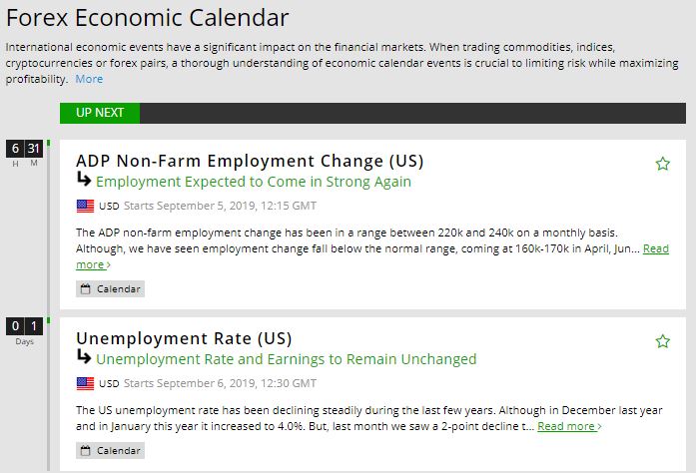Click the 6 H 31 M countdown timer

point(25,151)
